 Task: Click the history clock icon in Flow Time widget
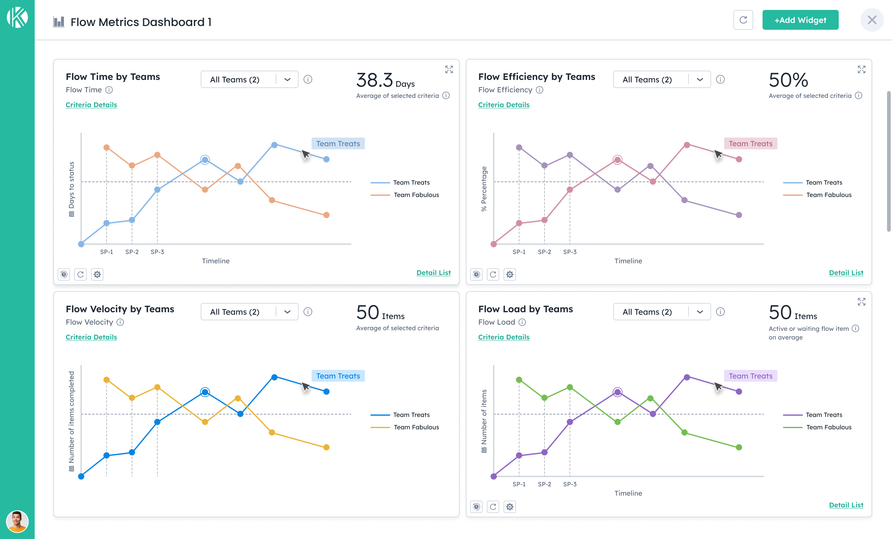click(64, 274)
